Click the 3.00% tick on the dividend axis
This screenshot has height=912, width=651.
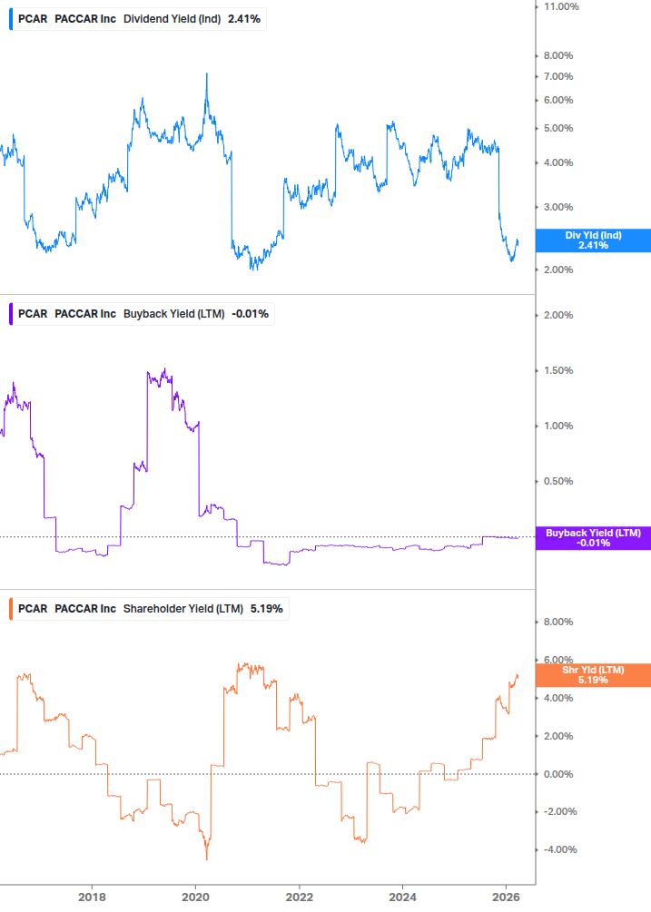click(x=558, y=207)
